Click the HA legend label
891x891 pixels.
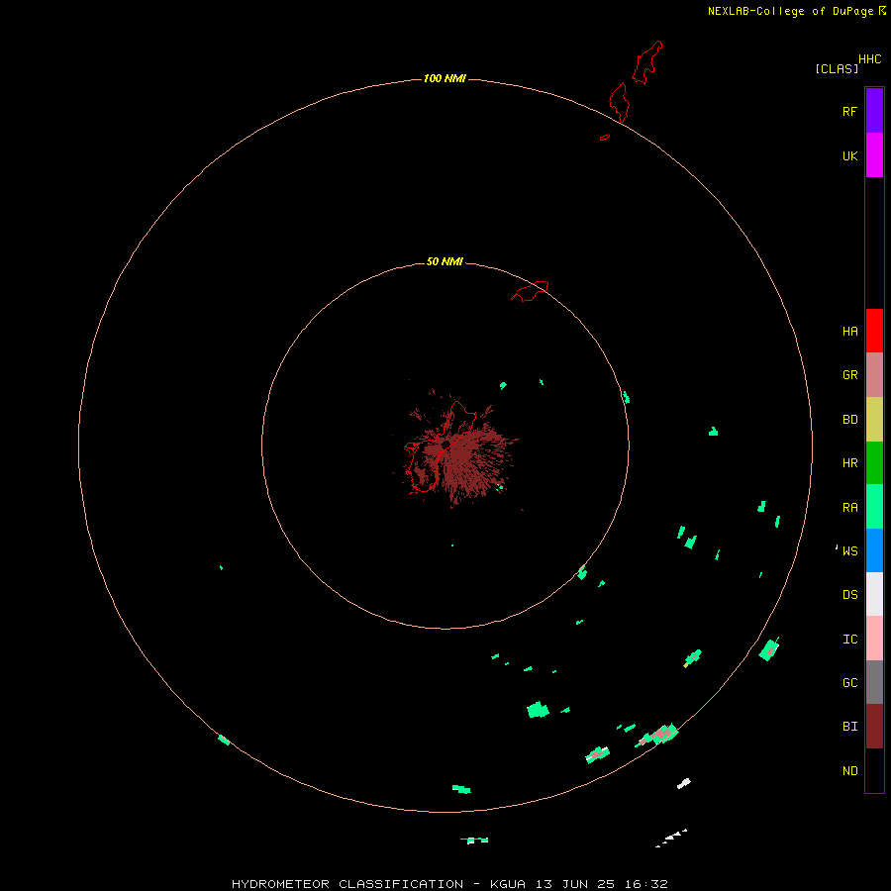pos(849,332)
